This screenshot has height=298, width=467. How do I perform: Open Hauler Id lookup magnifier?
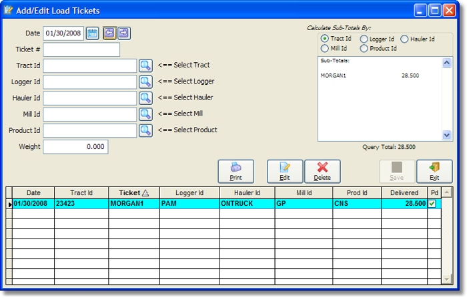[145, 98]
